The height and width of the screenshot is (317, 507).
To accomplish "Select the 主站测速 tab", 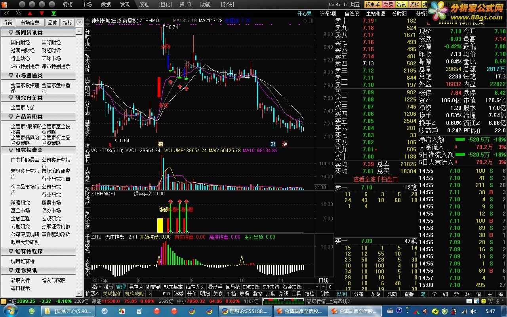I will (375, 13).
